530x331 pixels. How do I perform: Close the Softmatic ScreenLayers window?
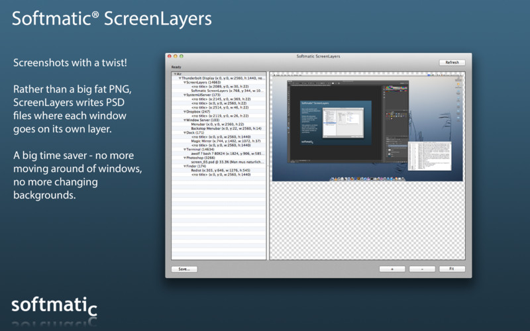(x=170, y=56)
